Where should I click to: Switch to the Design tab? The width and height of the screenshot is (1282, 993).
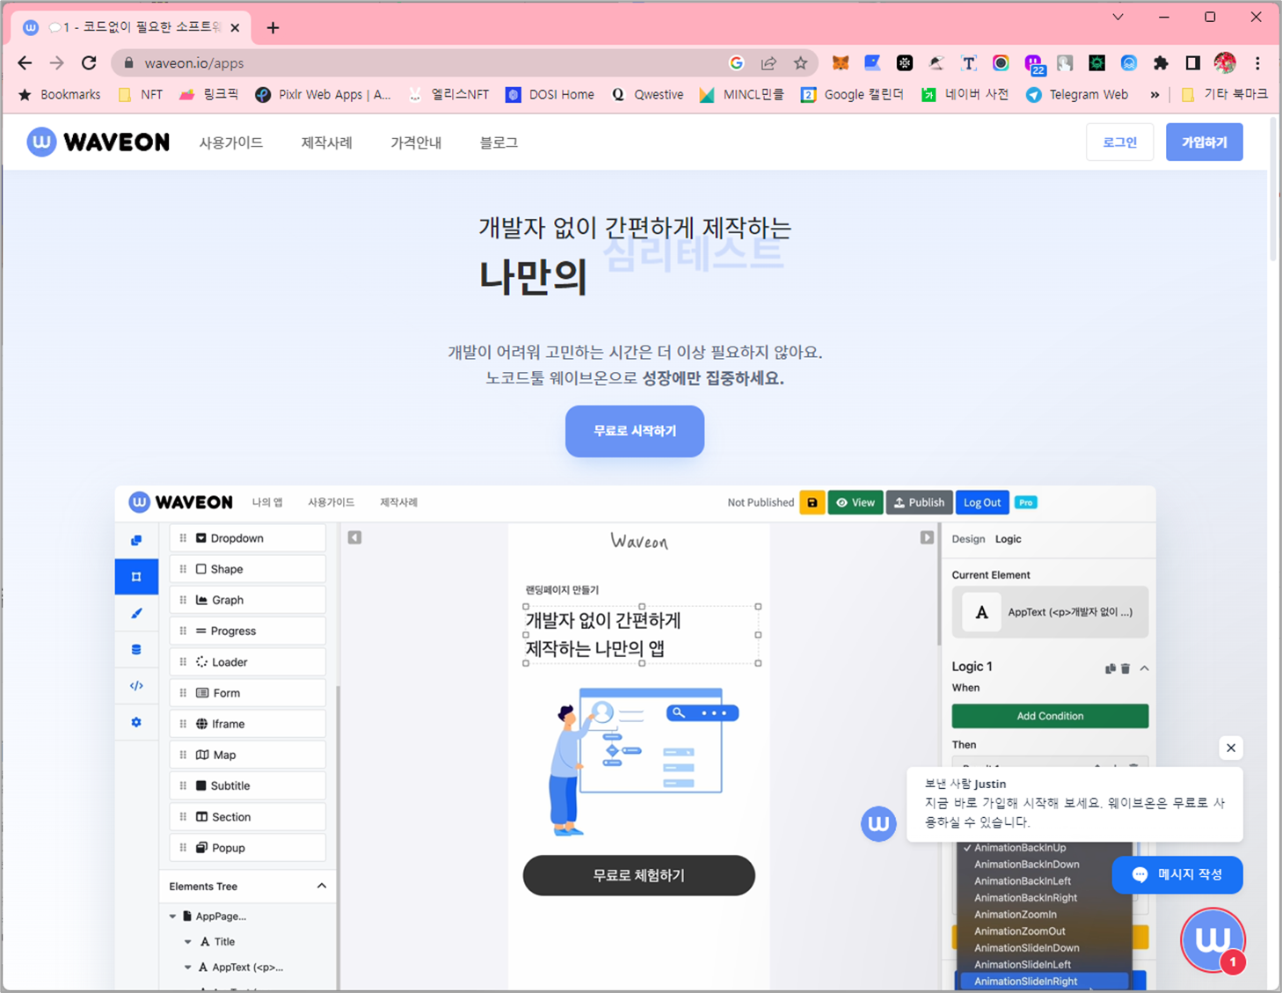968,539
